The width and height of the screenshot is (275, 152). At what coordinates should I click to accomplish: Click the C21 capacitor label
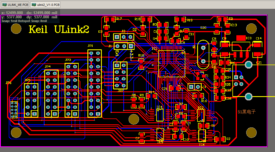pyautogui.click(x=165, y=89)
